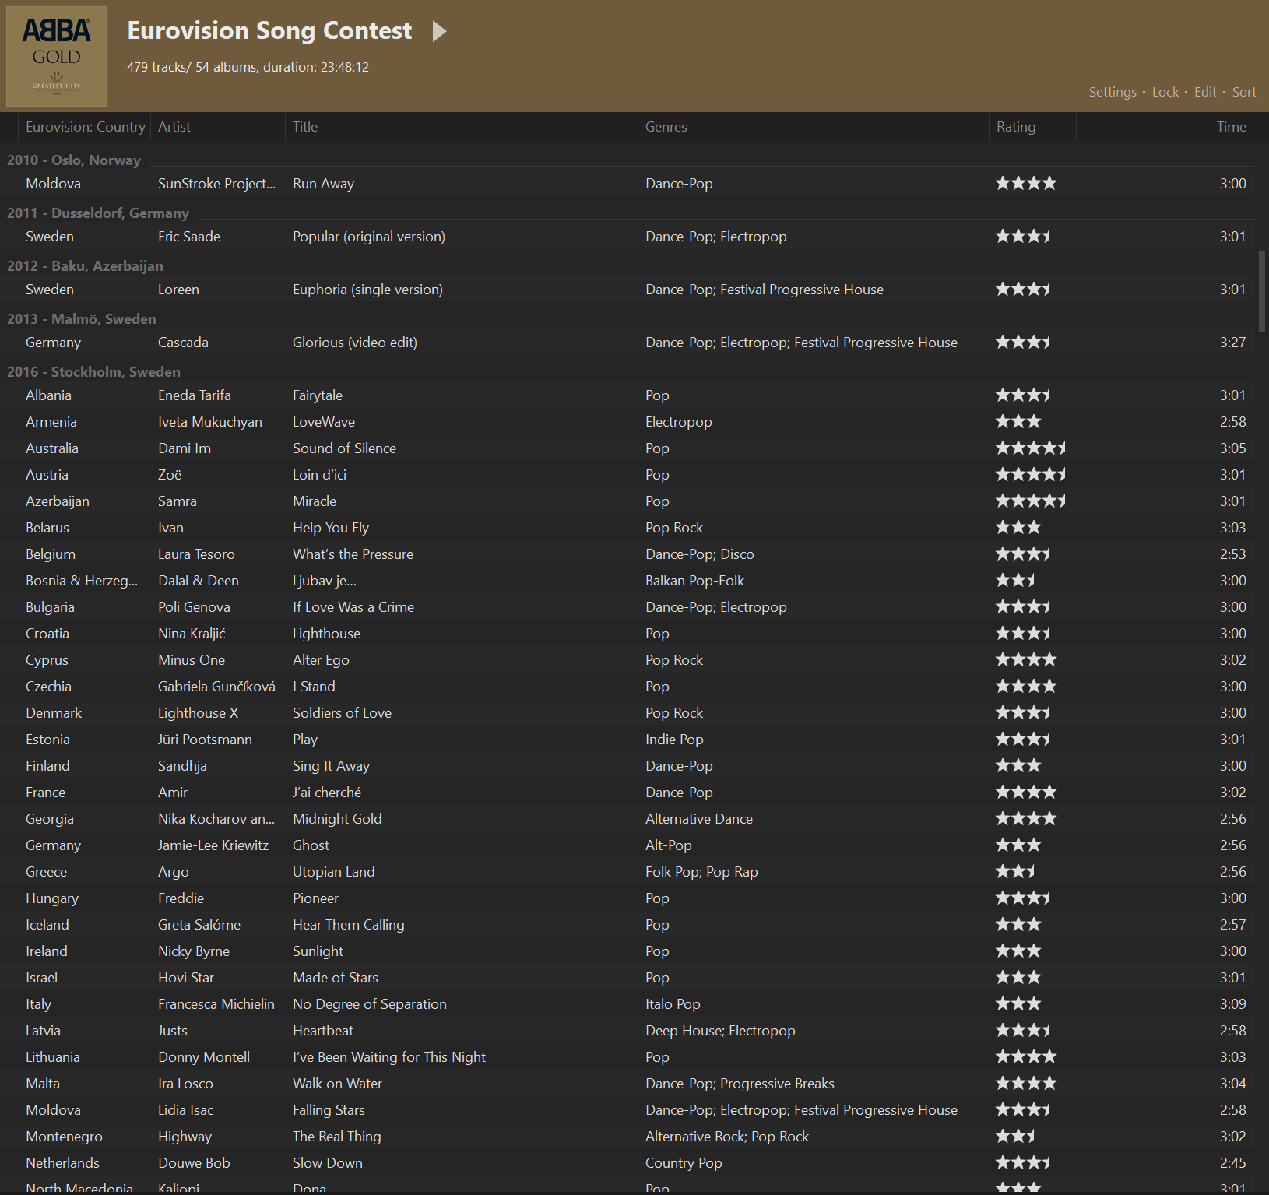1269x1195 pixels.
Task: Select title 'Loin d'ici'
Action: (x=319, y=475)
